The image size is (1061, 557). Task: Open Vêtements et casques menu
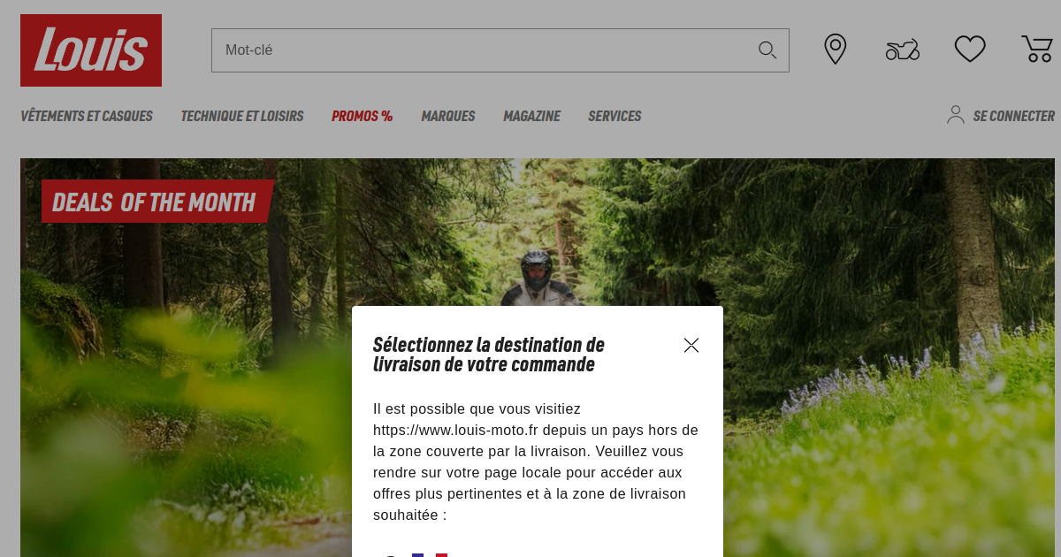point(87,116)
